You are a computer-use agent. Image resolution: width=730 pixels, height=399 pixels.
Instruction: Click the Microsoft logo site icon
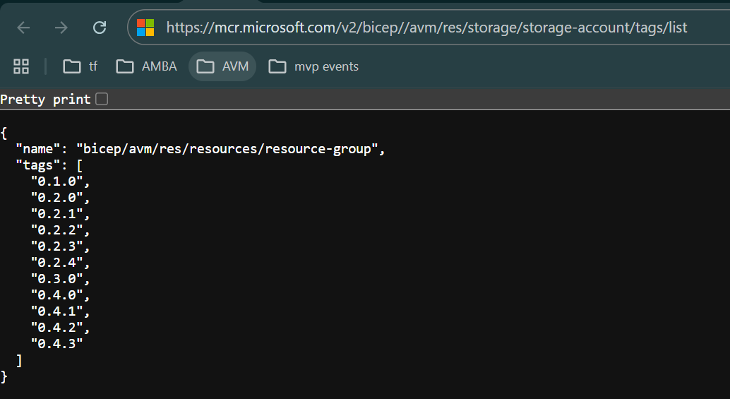(145, 28)
